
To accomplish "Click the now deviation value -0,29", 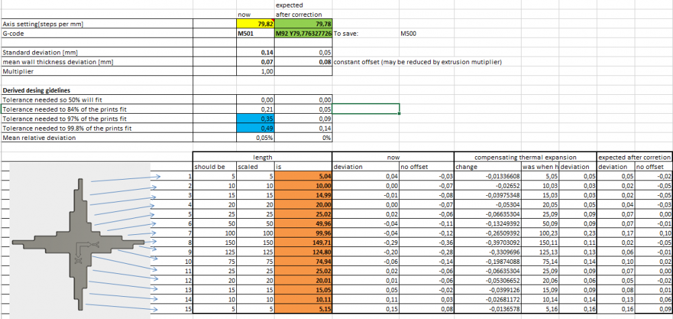I will tap(366, 242).
